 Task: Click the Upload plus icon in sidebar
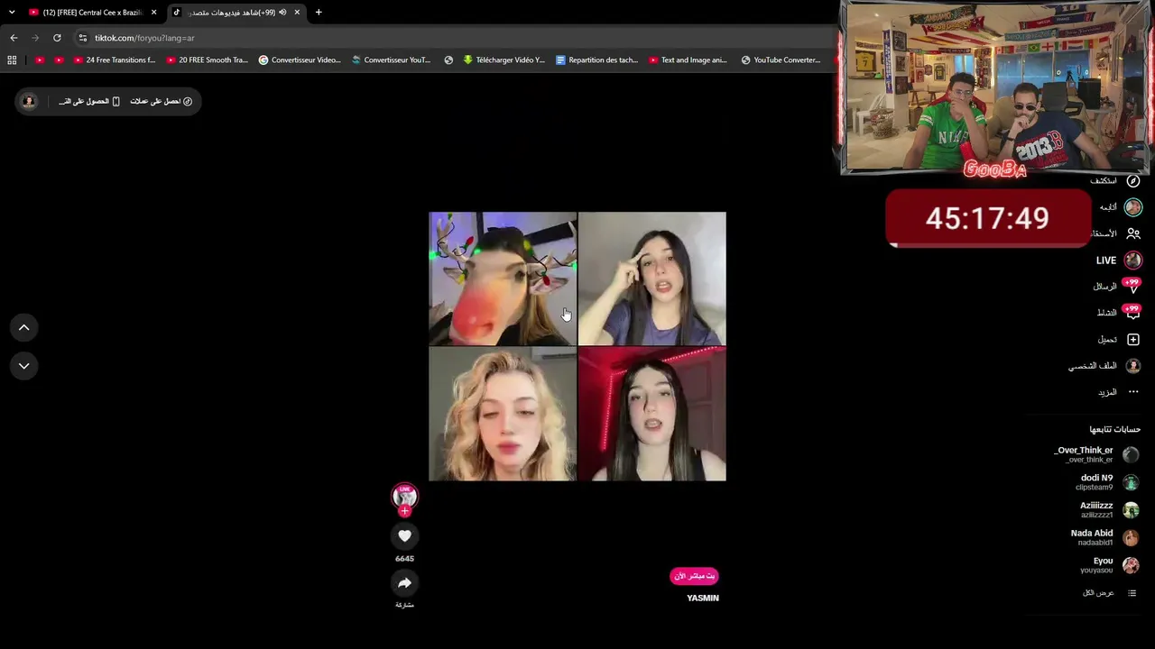pos(1133,340)
